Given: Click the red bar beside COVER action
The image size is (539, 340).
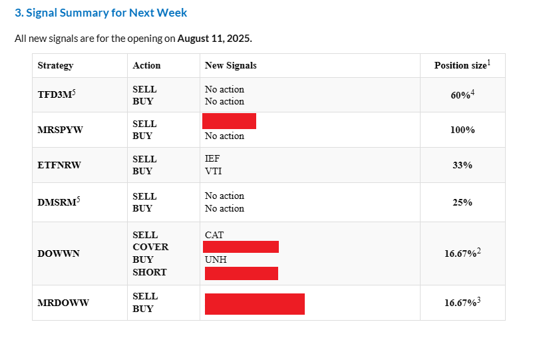Looking at the screenshot, I should [x=240, y=247].
